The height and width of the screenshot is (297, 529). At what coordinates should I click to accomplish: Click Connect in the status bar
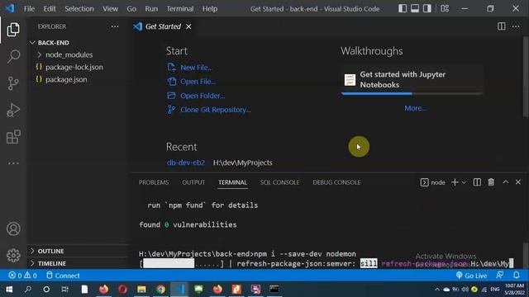click(x=63, y=276)
